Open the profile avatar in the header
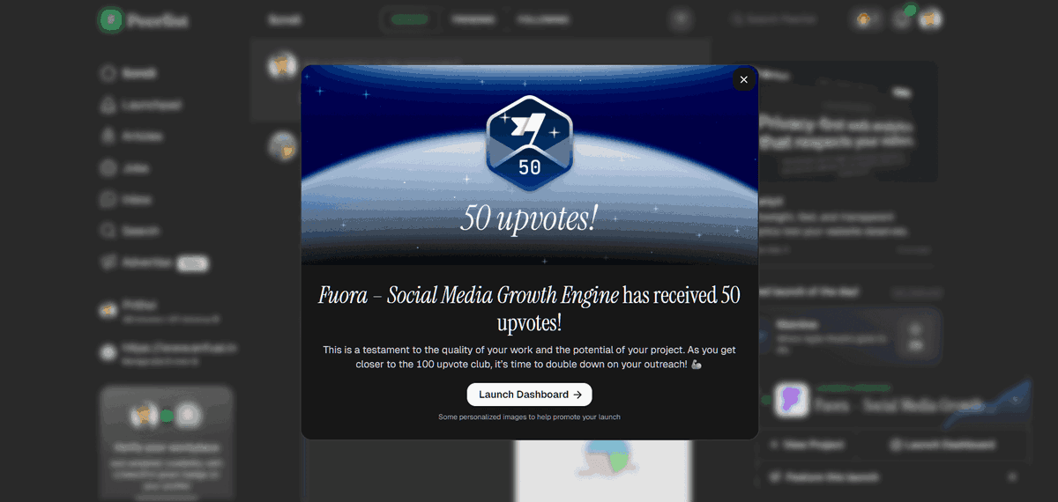Screen dimensions: 1058x502 [x=930, y=19]
